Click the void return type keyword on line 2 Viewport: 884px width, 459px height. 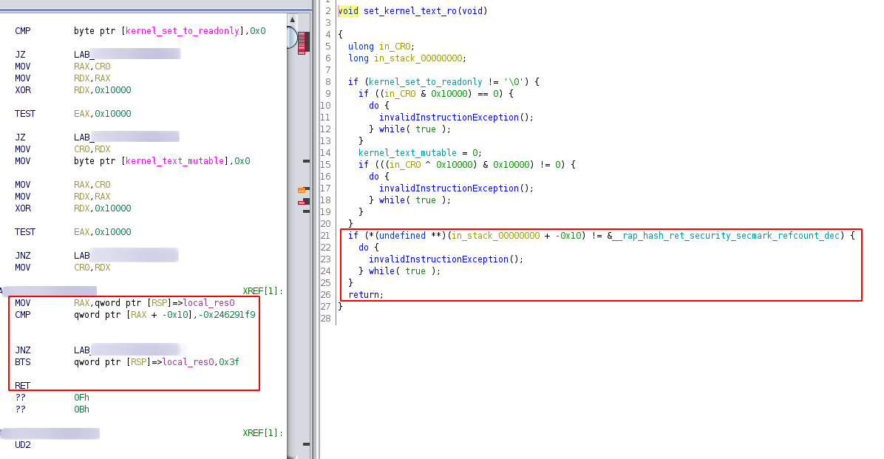click(348, 11)
